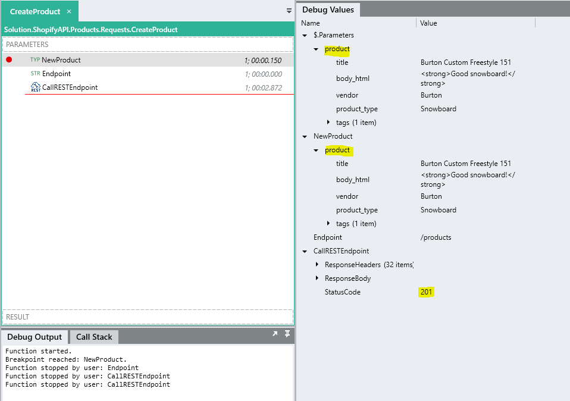This screenshot has height=401, width=570.
Task: Click 'Breakpoint reached: NewProduct.' output line
Action: click(x=66, y=359)
